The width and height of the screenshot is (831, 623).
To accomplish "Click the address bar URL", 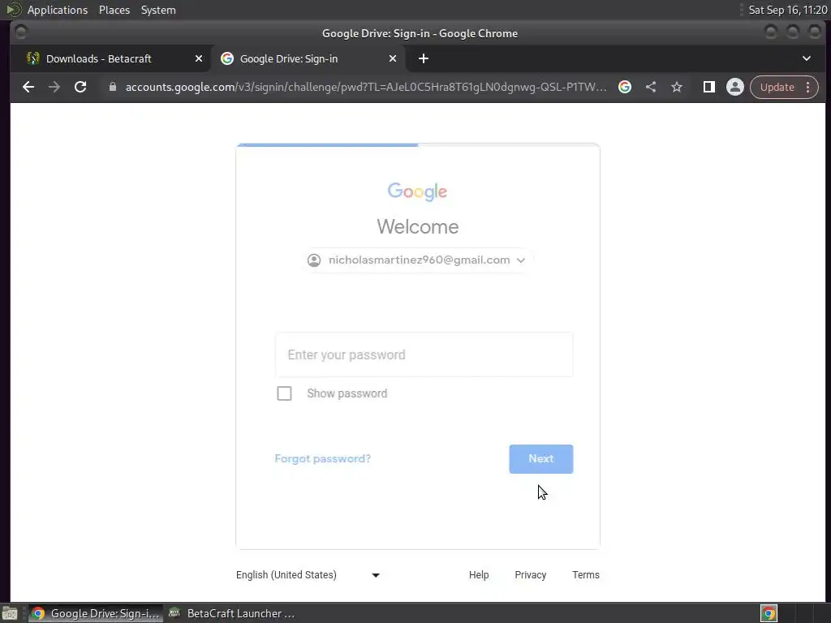I will pos(366,87).
